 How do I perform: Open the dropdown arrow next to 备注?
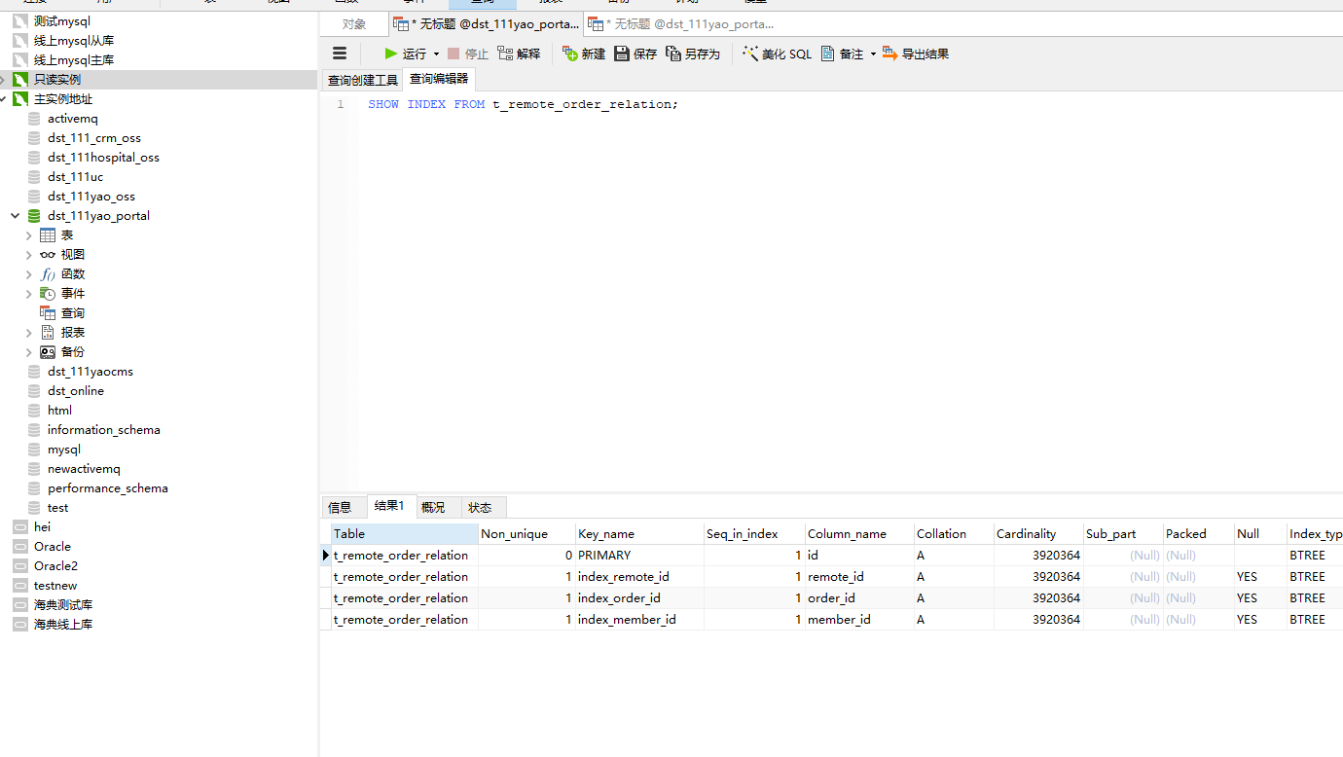pyautogui.click(x=873, y=54)
